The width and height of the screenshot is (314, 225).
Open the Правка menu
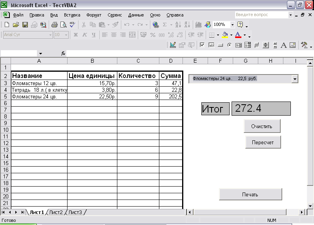pyautogui.click(x=37, y=15)
